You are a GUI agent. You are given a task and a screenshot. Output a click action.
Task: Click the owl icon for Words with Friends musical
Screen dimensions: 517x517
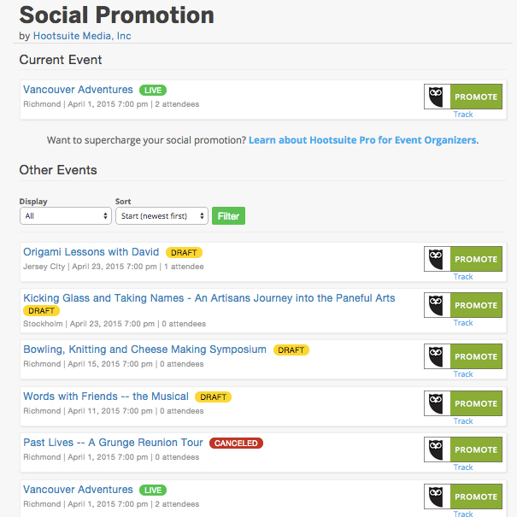pyautogui.click(x=438, y=403)
